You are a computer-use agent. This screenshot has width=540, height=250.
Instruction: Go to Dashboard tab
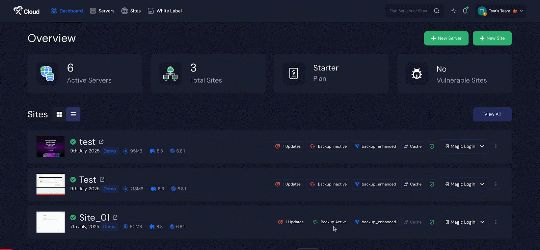click(67, 11)
